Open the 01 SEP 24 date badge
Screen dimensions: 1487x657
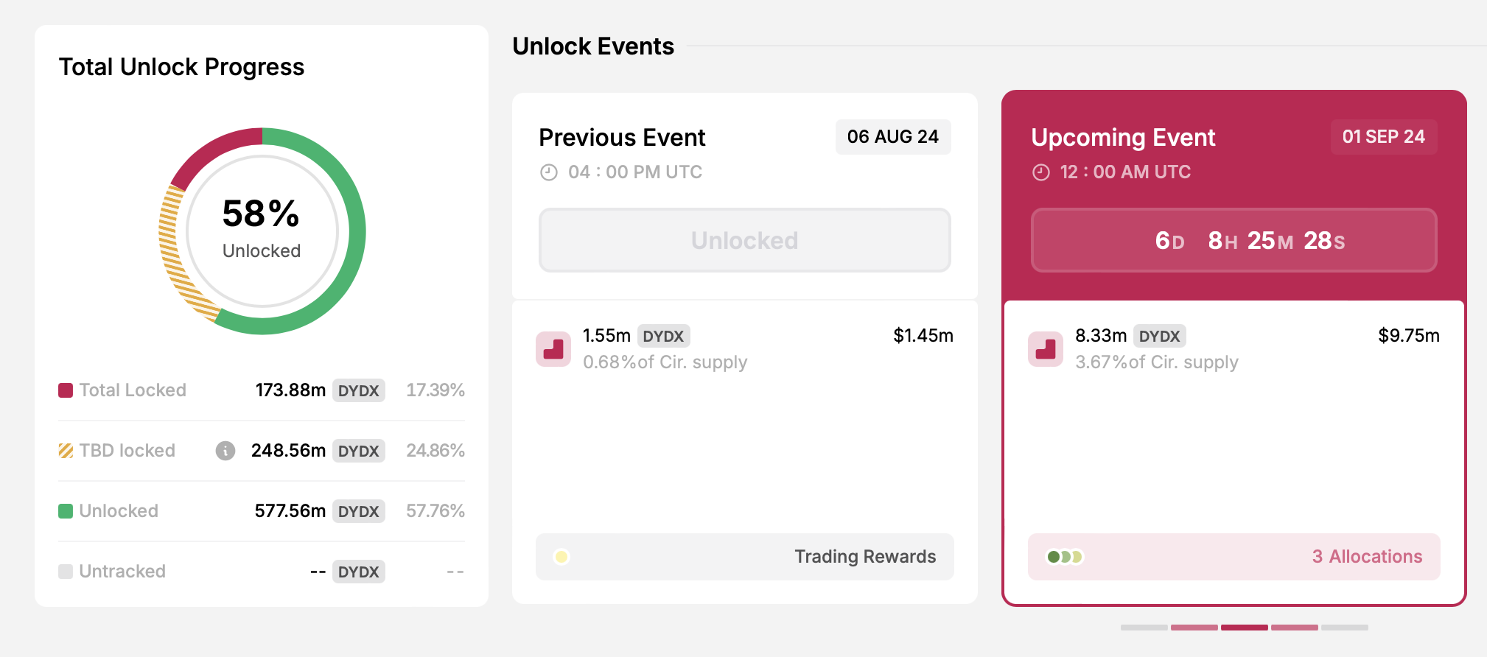(1383, 137)
